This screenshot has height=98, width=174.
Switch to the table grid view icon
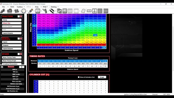click(100, 11)
